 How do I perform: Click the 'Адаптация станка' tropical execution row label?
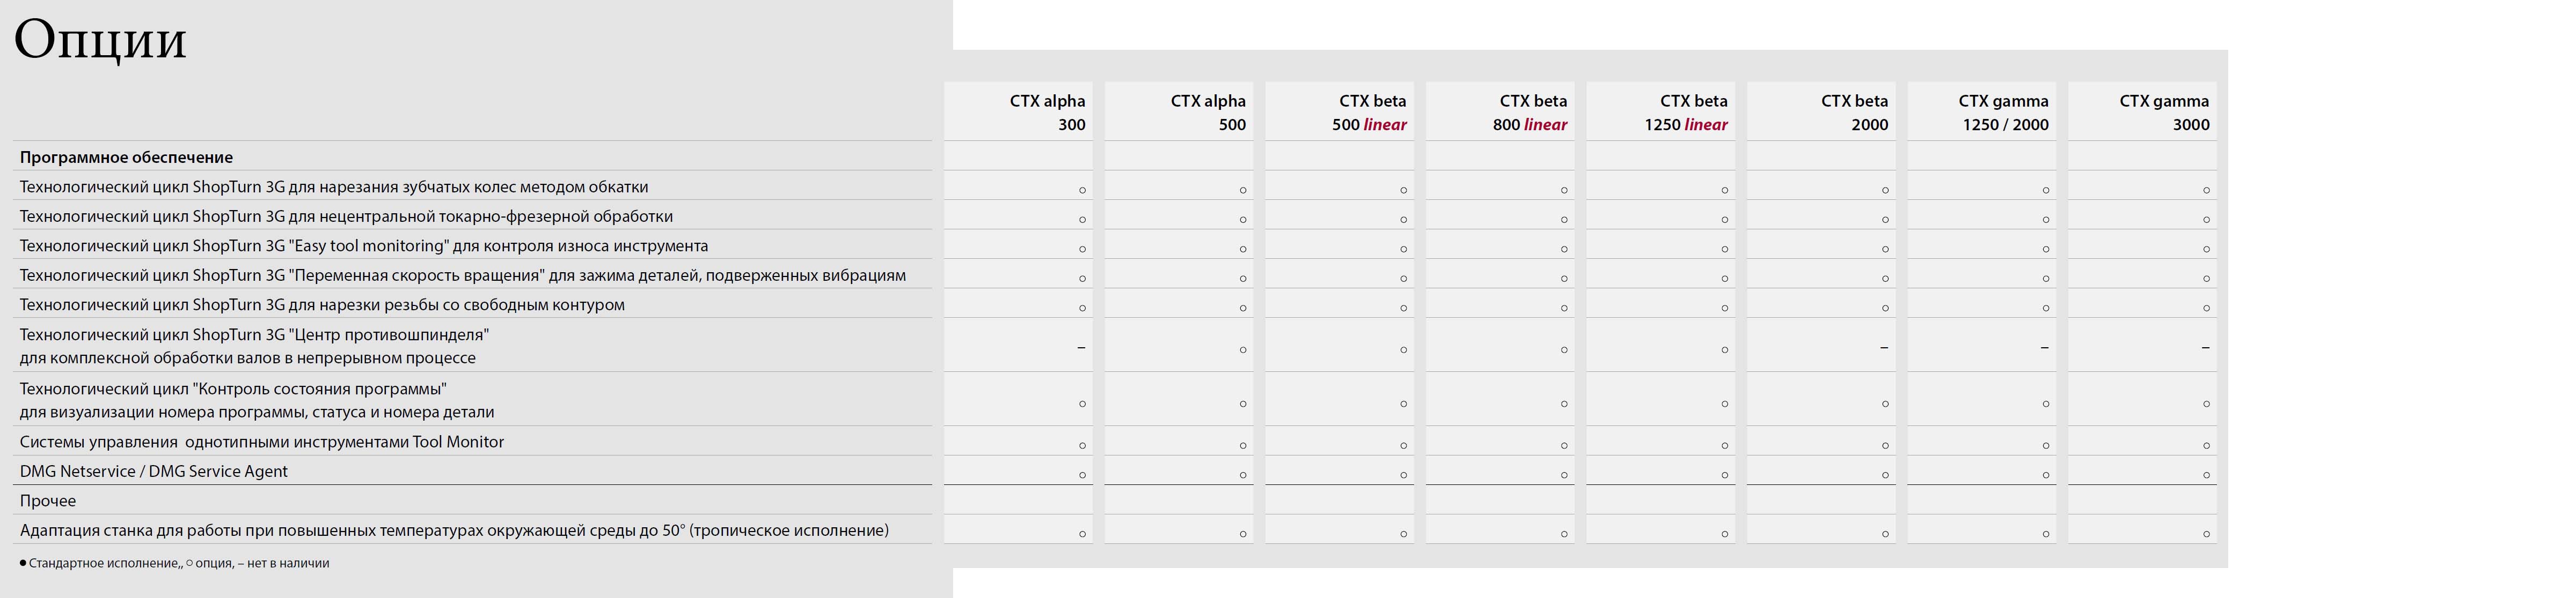[454, 530]
